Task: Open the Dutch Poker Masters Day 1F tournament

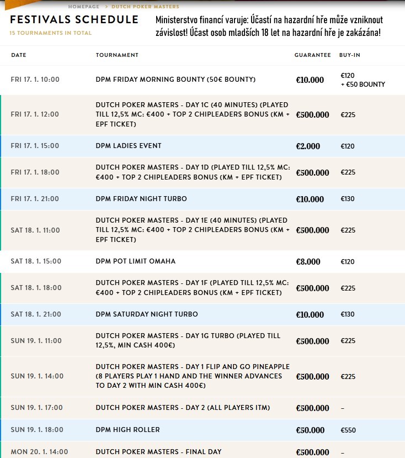Action: (x=192, y=287)
